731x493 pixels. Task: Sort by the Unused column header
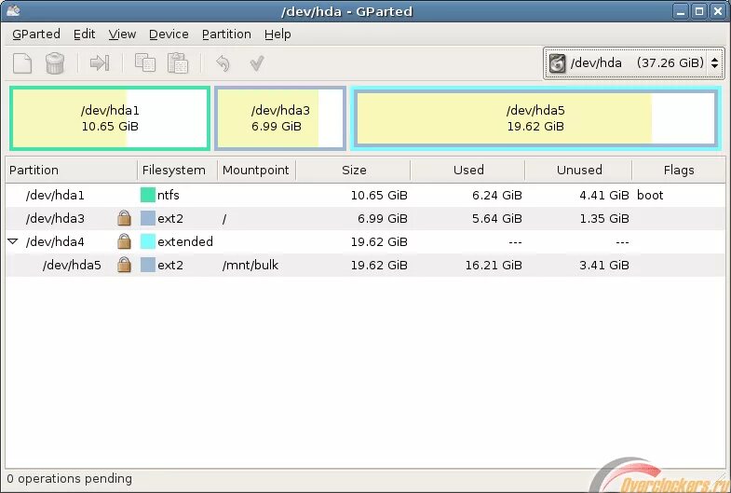click(578, 171)
